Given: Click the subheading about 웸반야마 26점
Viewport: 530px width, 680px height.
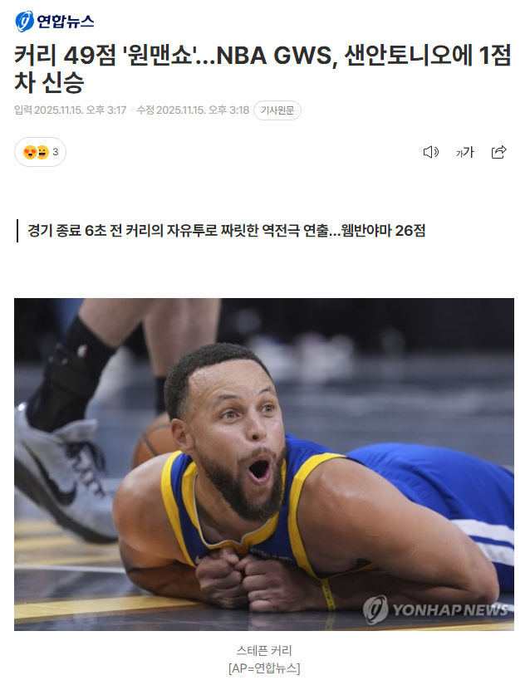Looking at the screenshot, I should [x=226, y=231].
